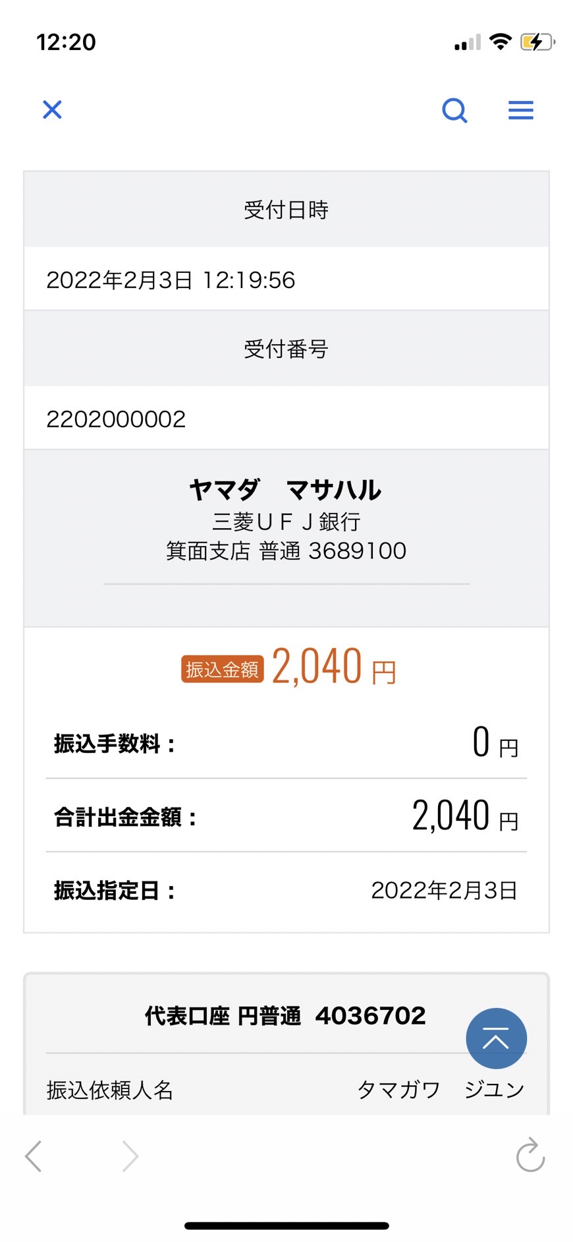Tap the blue X close icon
Viewport: 573px width, 1242px height.
pos(52,109)
